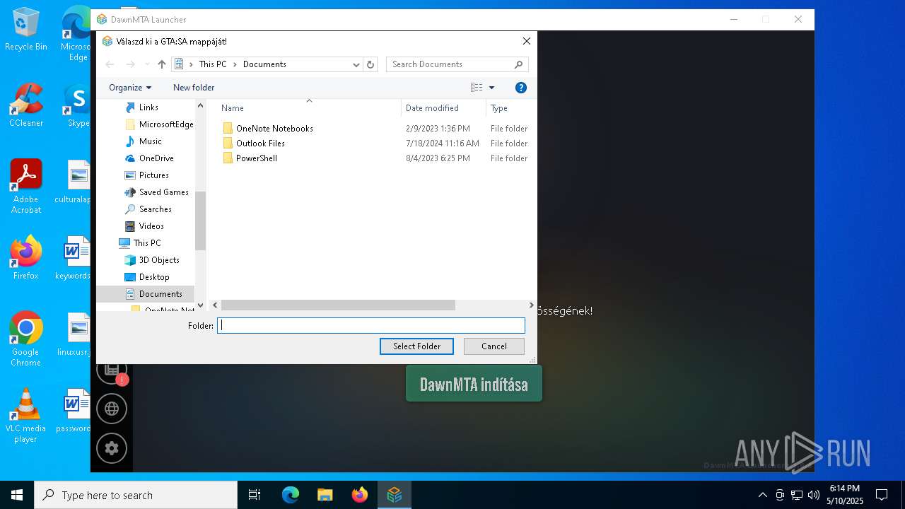Viewport: 905px width, 509px height.
Task: Open Microsoft Edge from the taskbar
Action: tap(291, 495)
